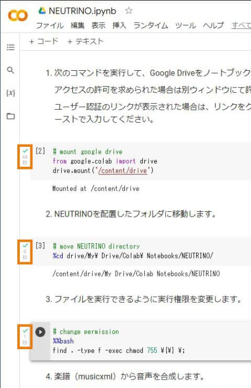This screenshot has width=251, height=388.
Task: Open the table of contents sidebar icon
Action: (10, 47)
